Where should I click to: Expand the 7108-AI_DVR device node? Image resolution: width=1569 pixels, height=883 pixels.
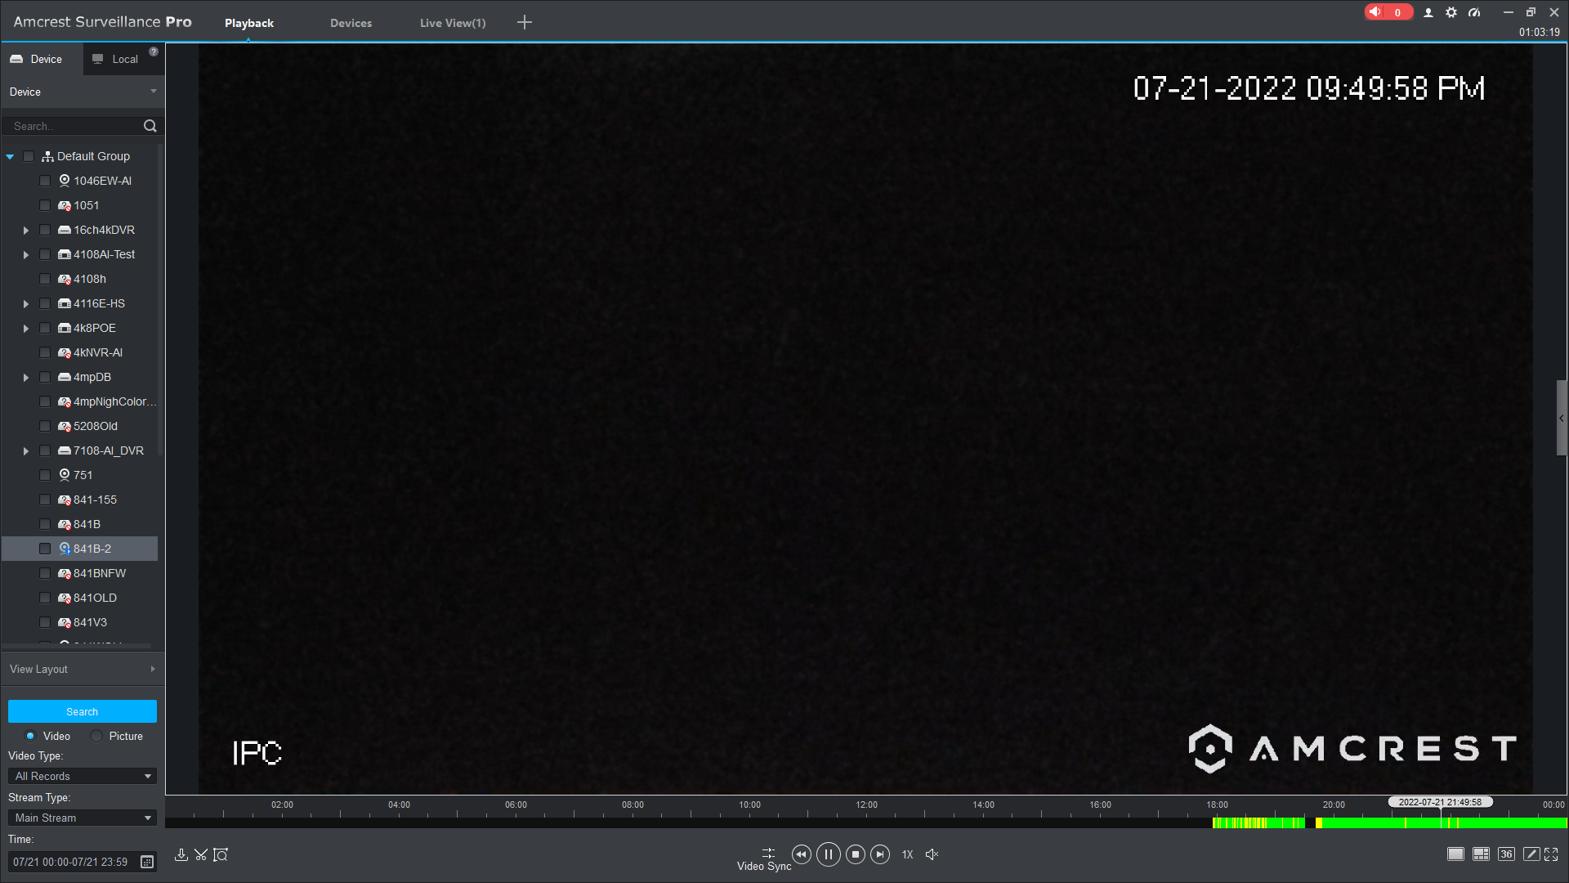click(26, 451)
